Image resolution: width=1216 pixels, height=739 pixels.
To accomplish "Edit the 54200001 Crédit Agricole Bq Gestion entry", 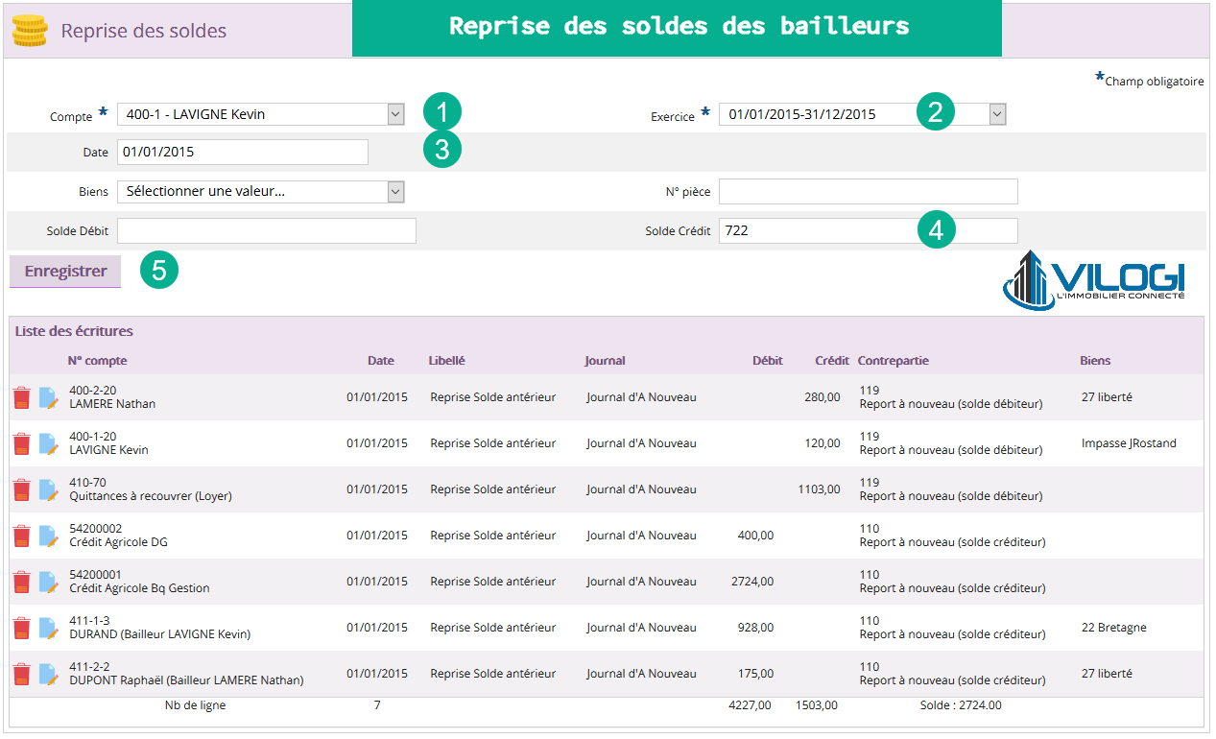I will pyautogui.click(x=49, y=582).
